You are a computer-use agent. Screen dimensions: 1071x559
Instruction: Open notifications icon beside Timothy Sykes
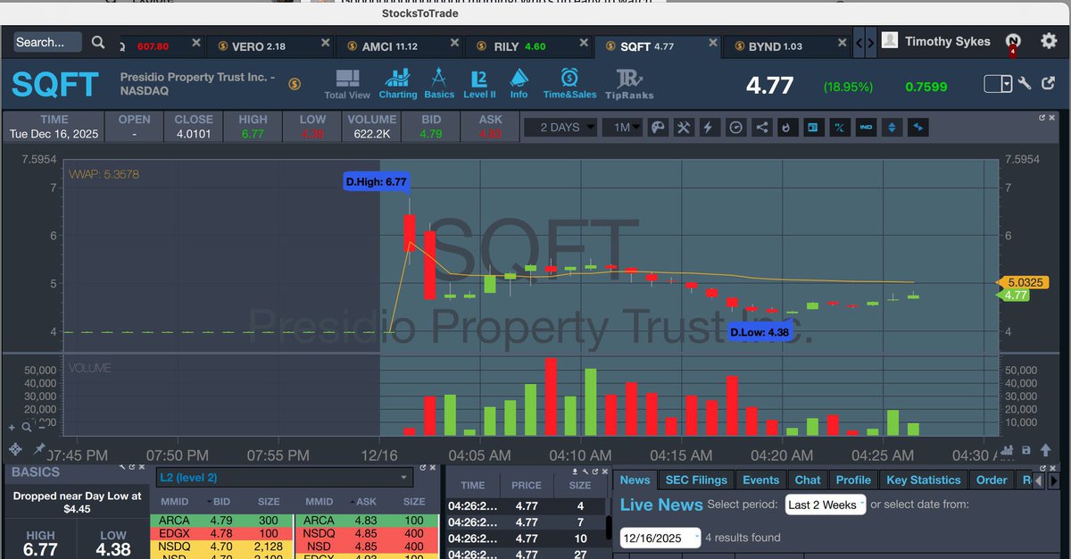click(x=1013, y=42)
